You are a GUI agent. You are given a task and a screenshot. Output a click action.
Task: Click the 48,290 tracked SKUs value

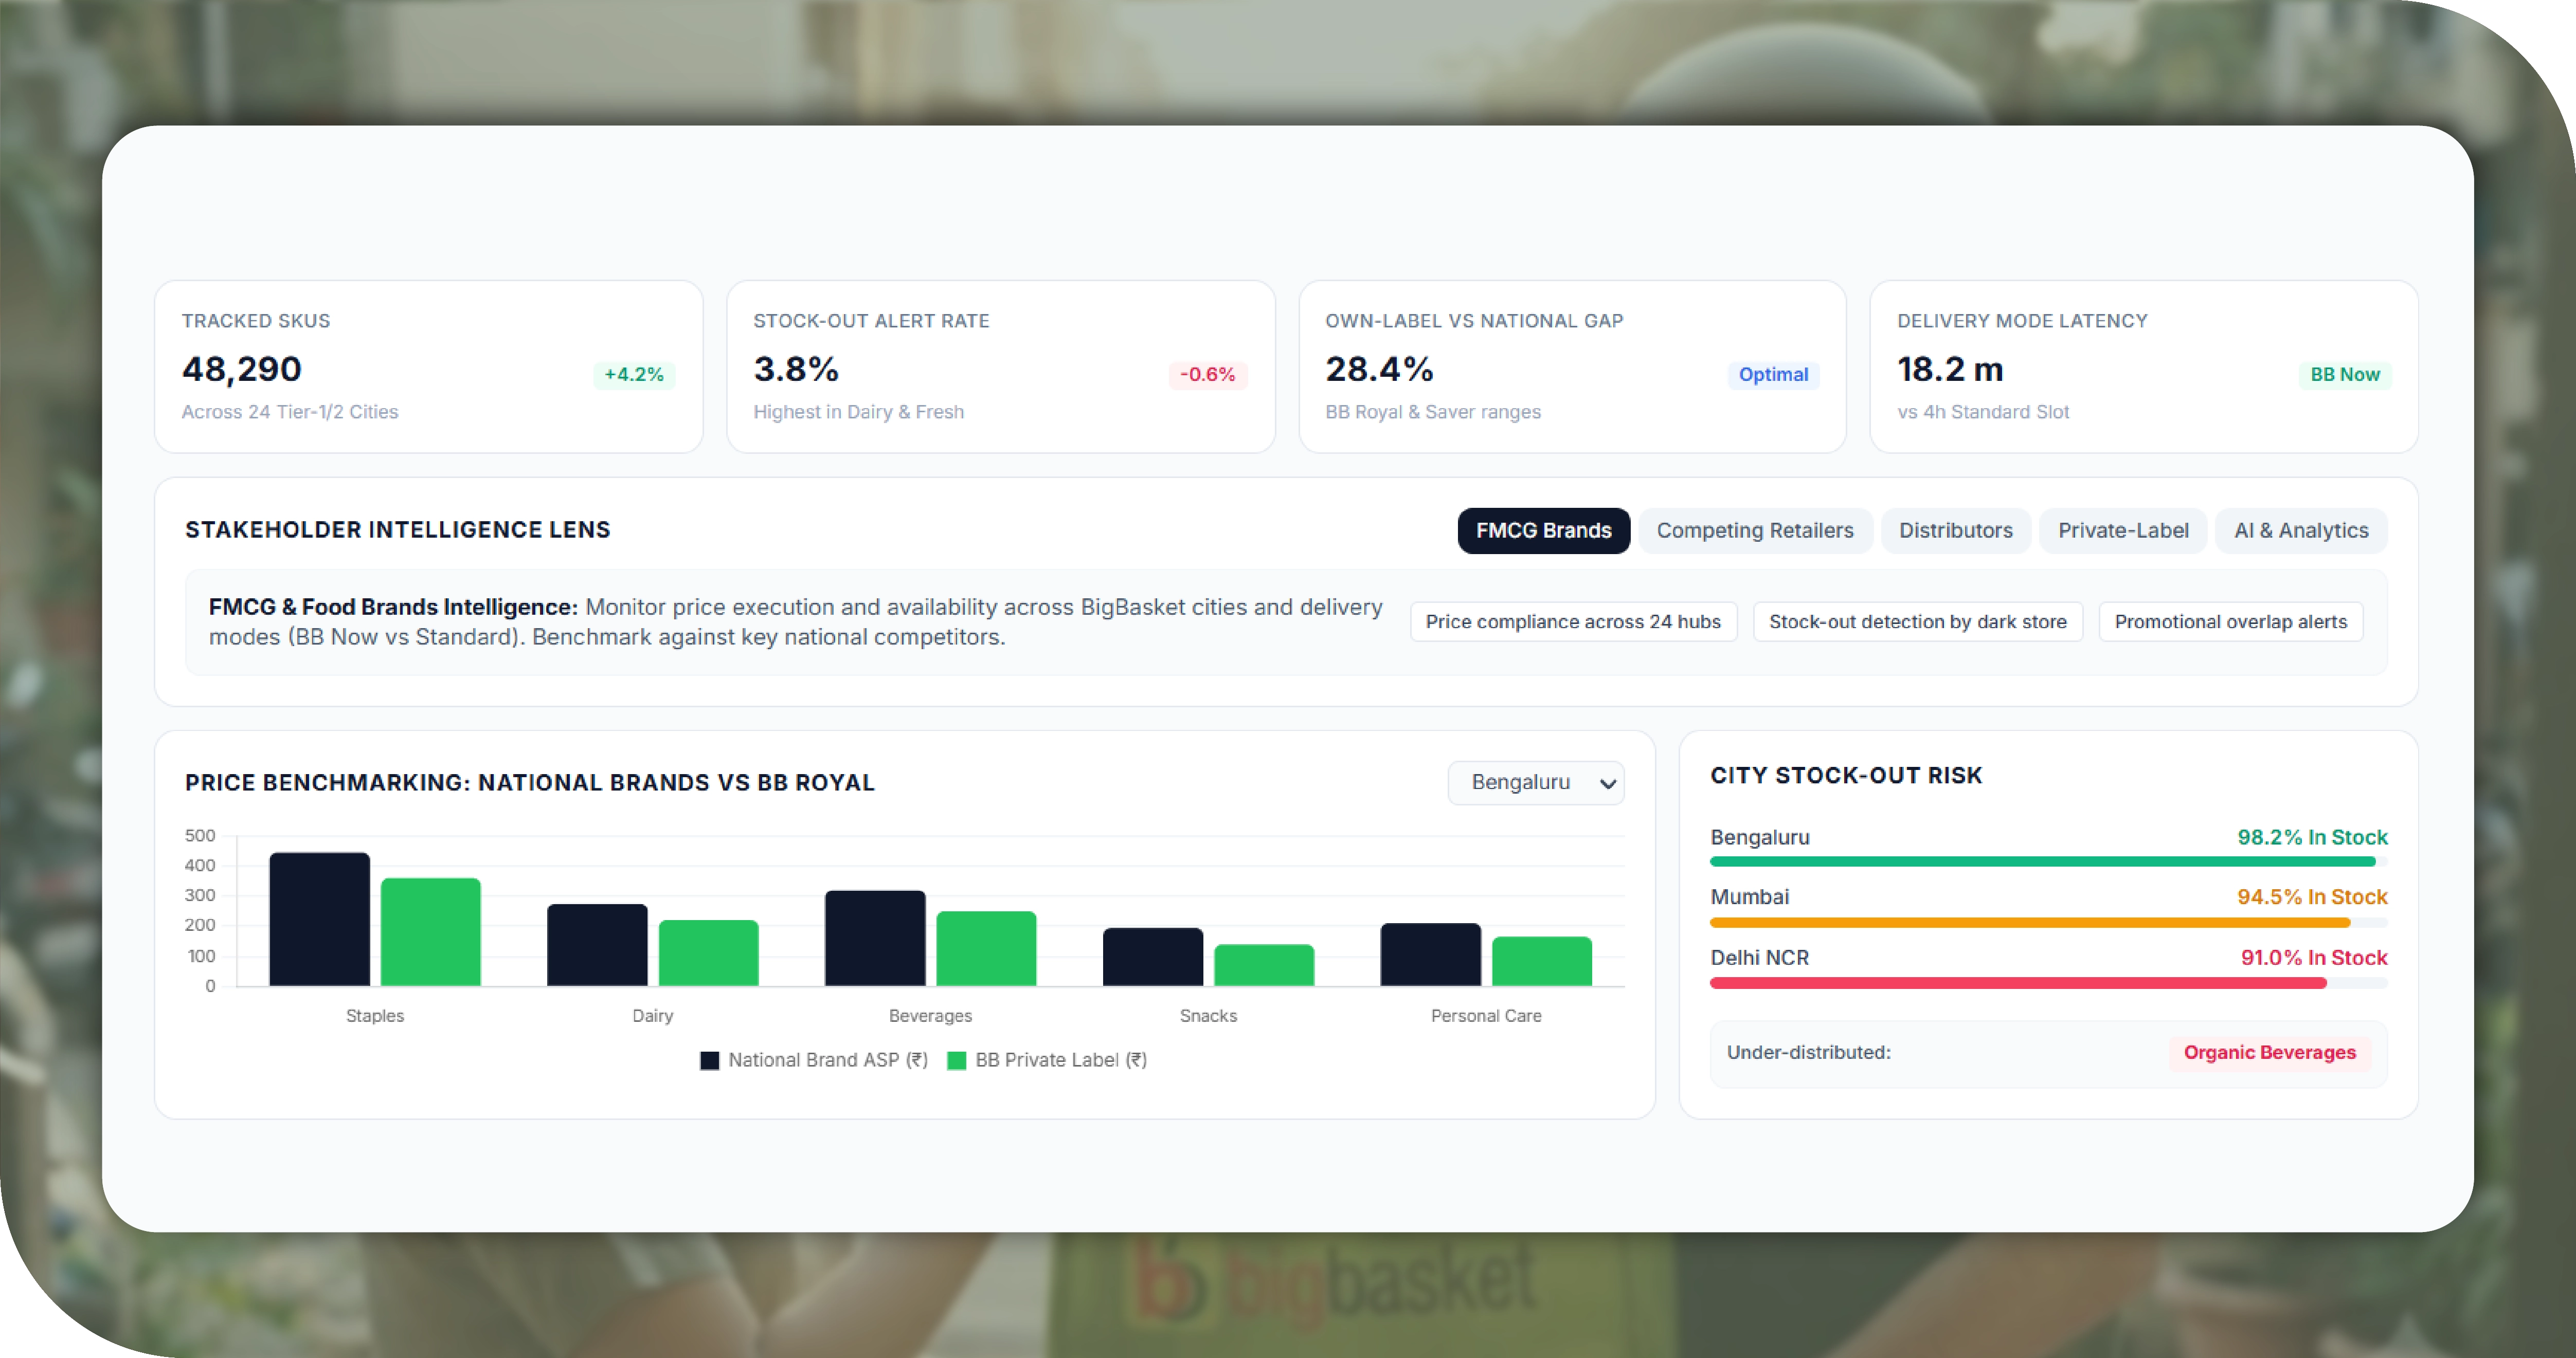[x=242, y=370]
